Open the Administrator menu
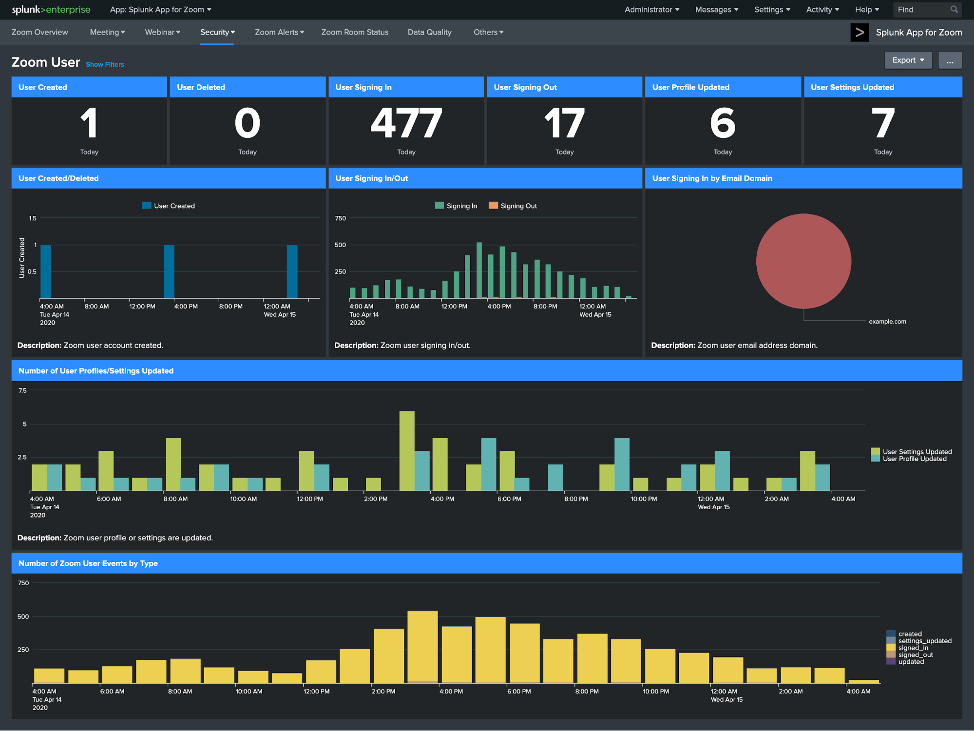This screenshot has height=731, width=974. tap(651, 10)
